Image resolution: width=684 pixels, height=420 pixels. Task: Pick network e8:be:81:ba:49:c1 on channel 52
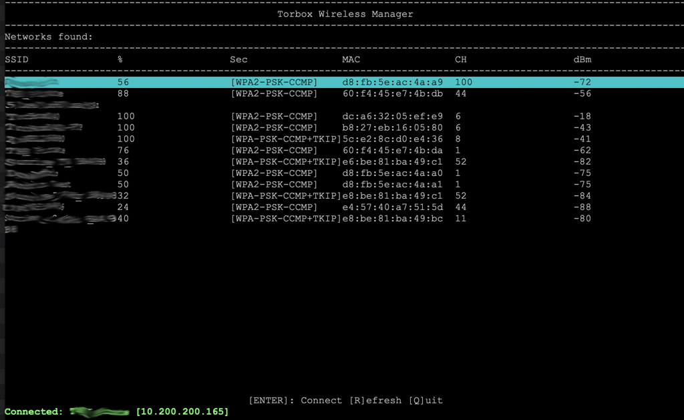pos(344,195)
